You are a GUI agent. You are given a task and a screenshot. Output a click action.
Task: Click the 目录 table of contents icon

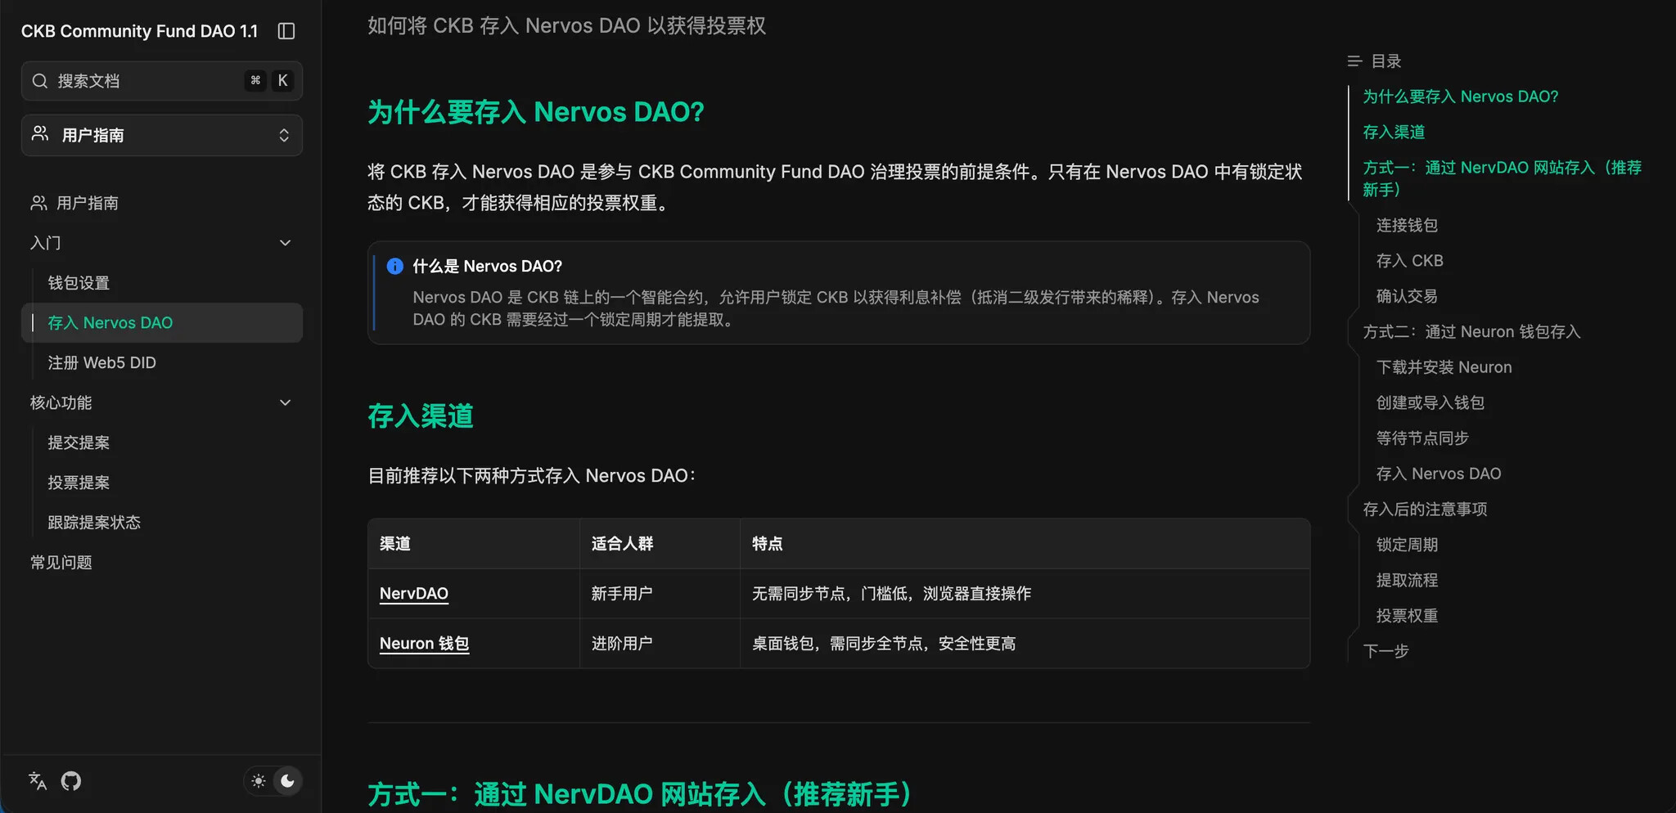(1354, 61)
